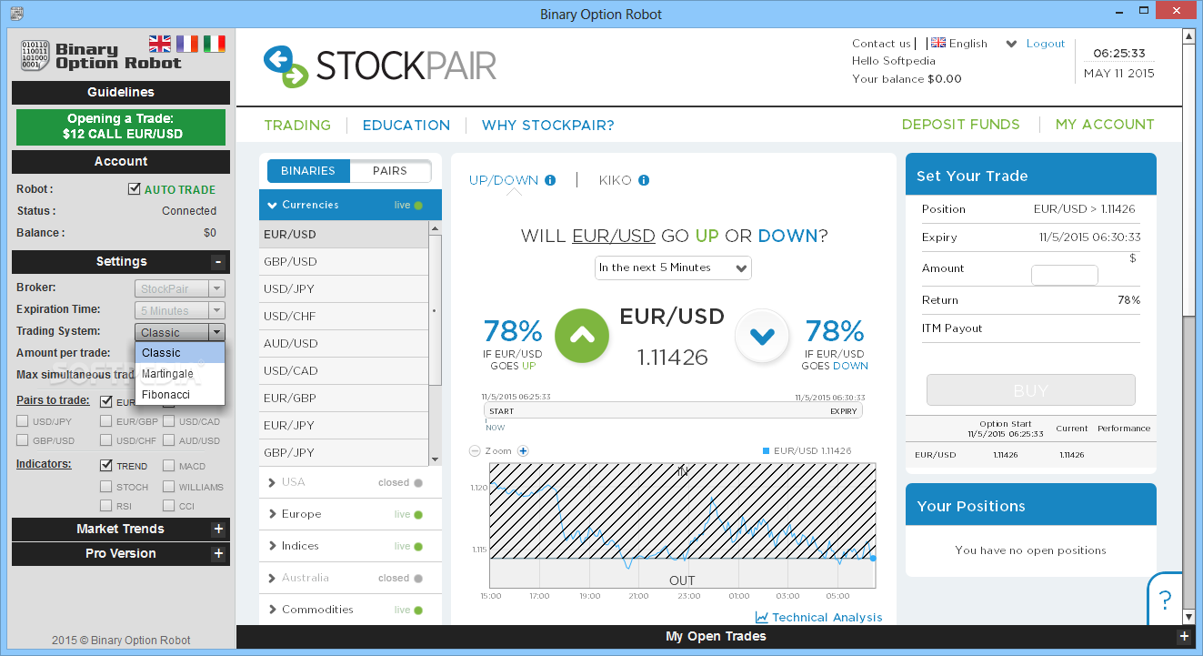Open the KIKO info icon
Image resolution: width=1203 pixels, height=656 pixels.
[644, 180]
